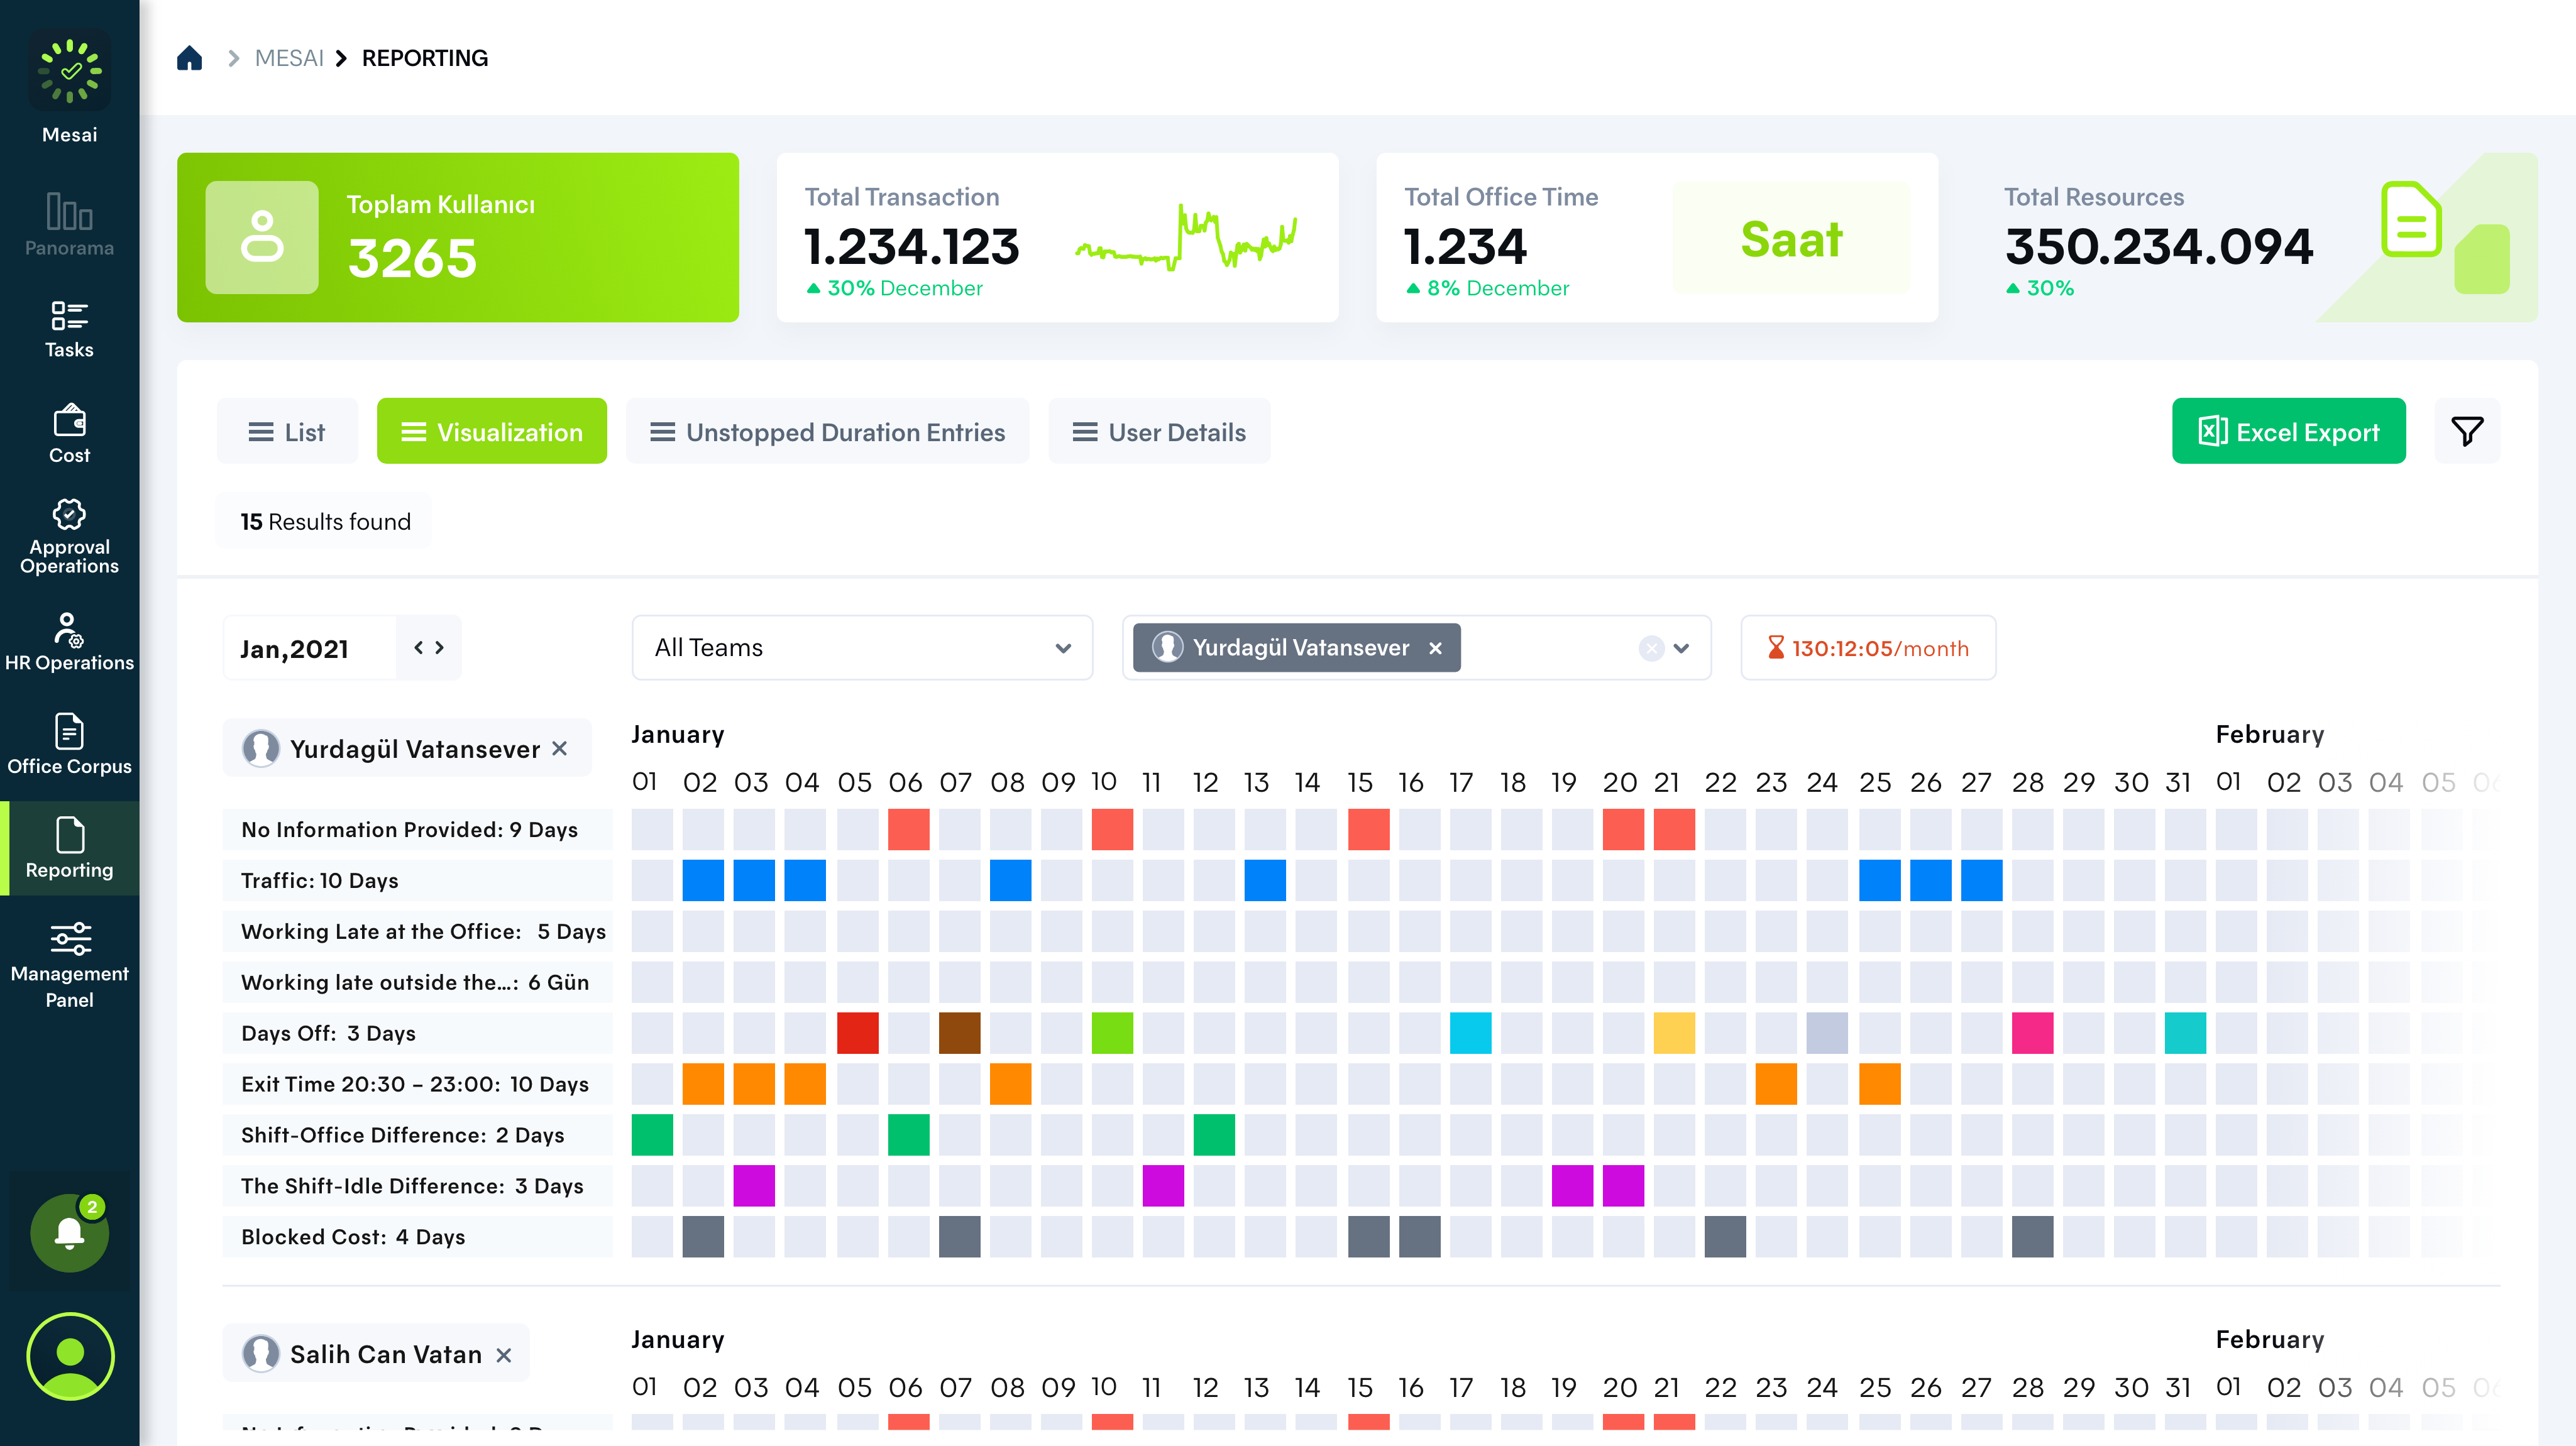Image resolution: width=2576 pixels, height=1446 pixels.
Task: Click 'Working Late at the Office: 5 Days' label
Action: [418, 931]
